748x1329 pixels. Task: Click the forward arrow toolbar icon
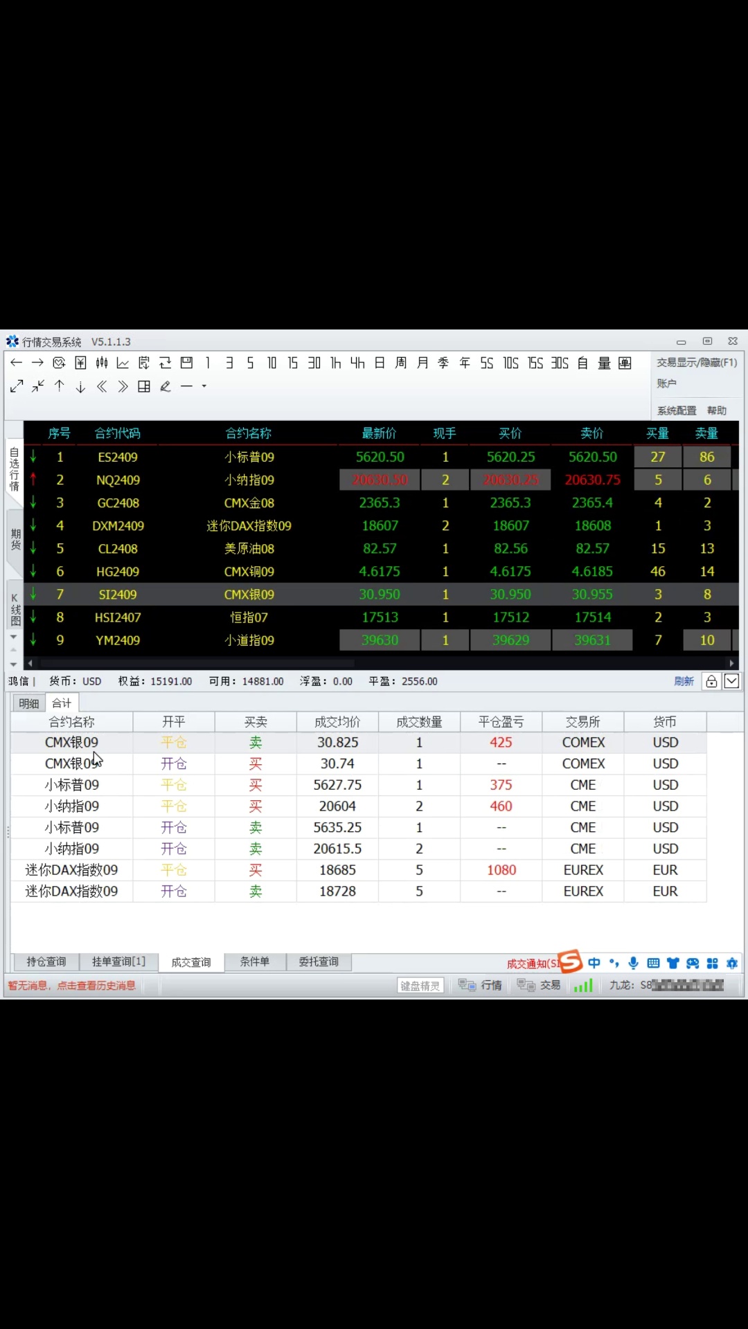click(x=37, y=363)
